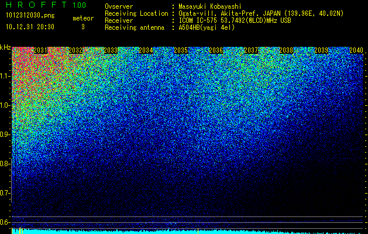Image resolution: width=368 pixels, height=234 pixels.
Task: Click the kHz axis unit label
Action: click(5, 47)
